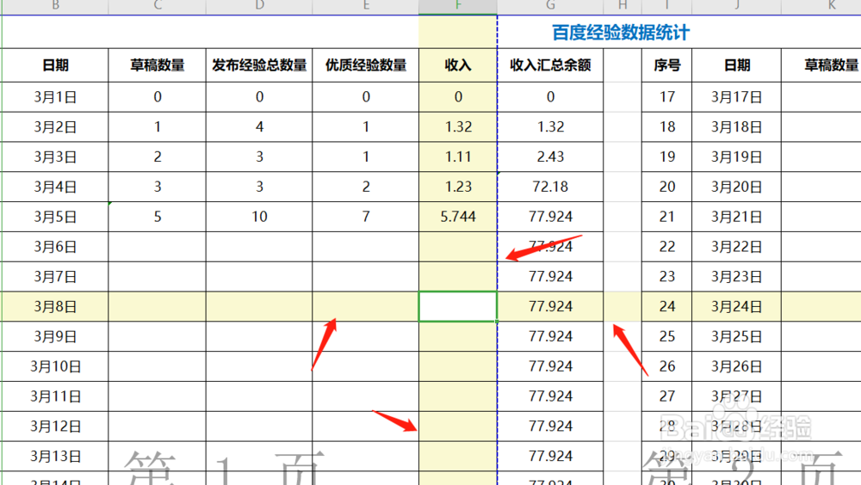Select the 3月26日 date cell

(736, 366)
